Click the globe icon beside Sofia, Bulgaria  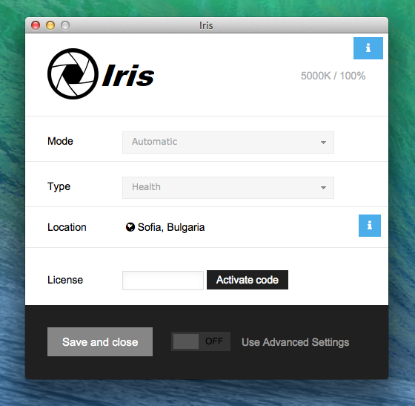[x=130, y=227]
